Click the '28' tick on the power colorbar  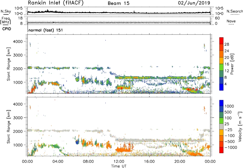tap(227, 44)
